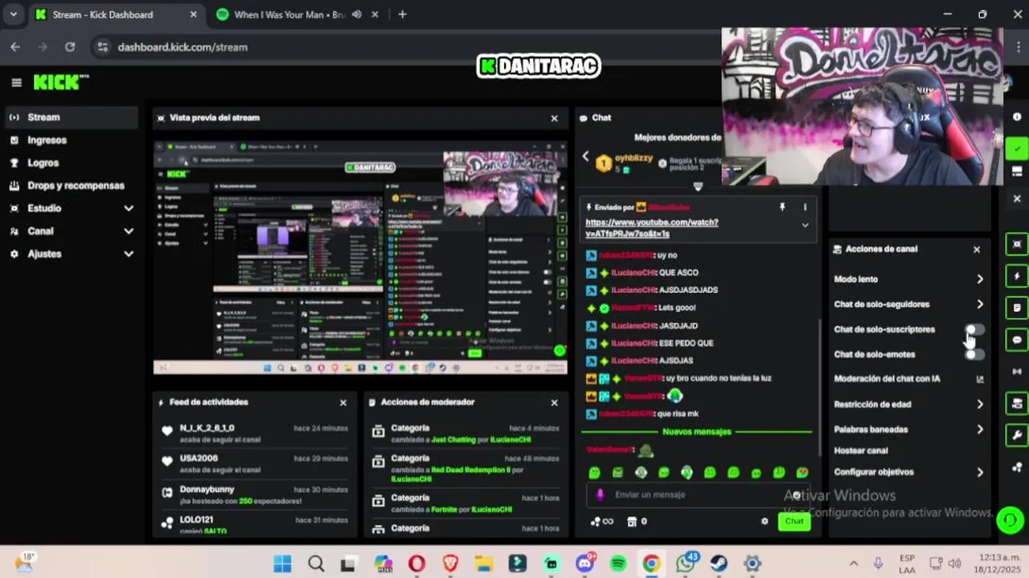Toggle Chat de solo-emotes switch
This screenshot has width=1029, height=578.
974,354
